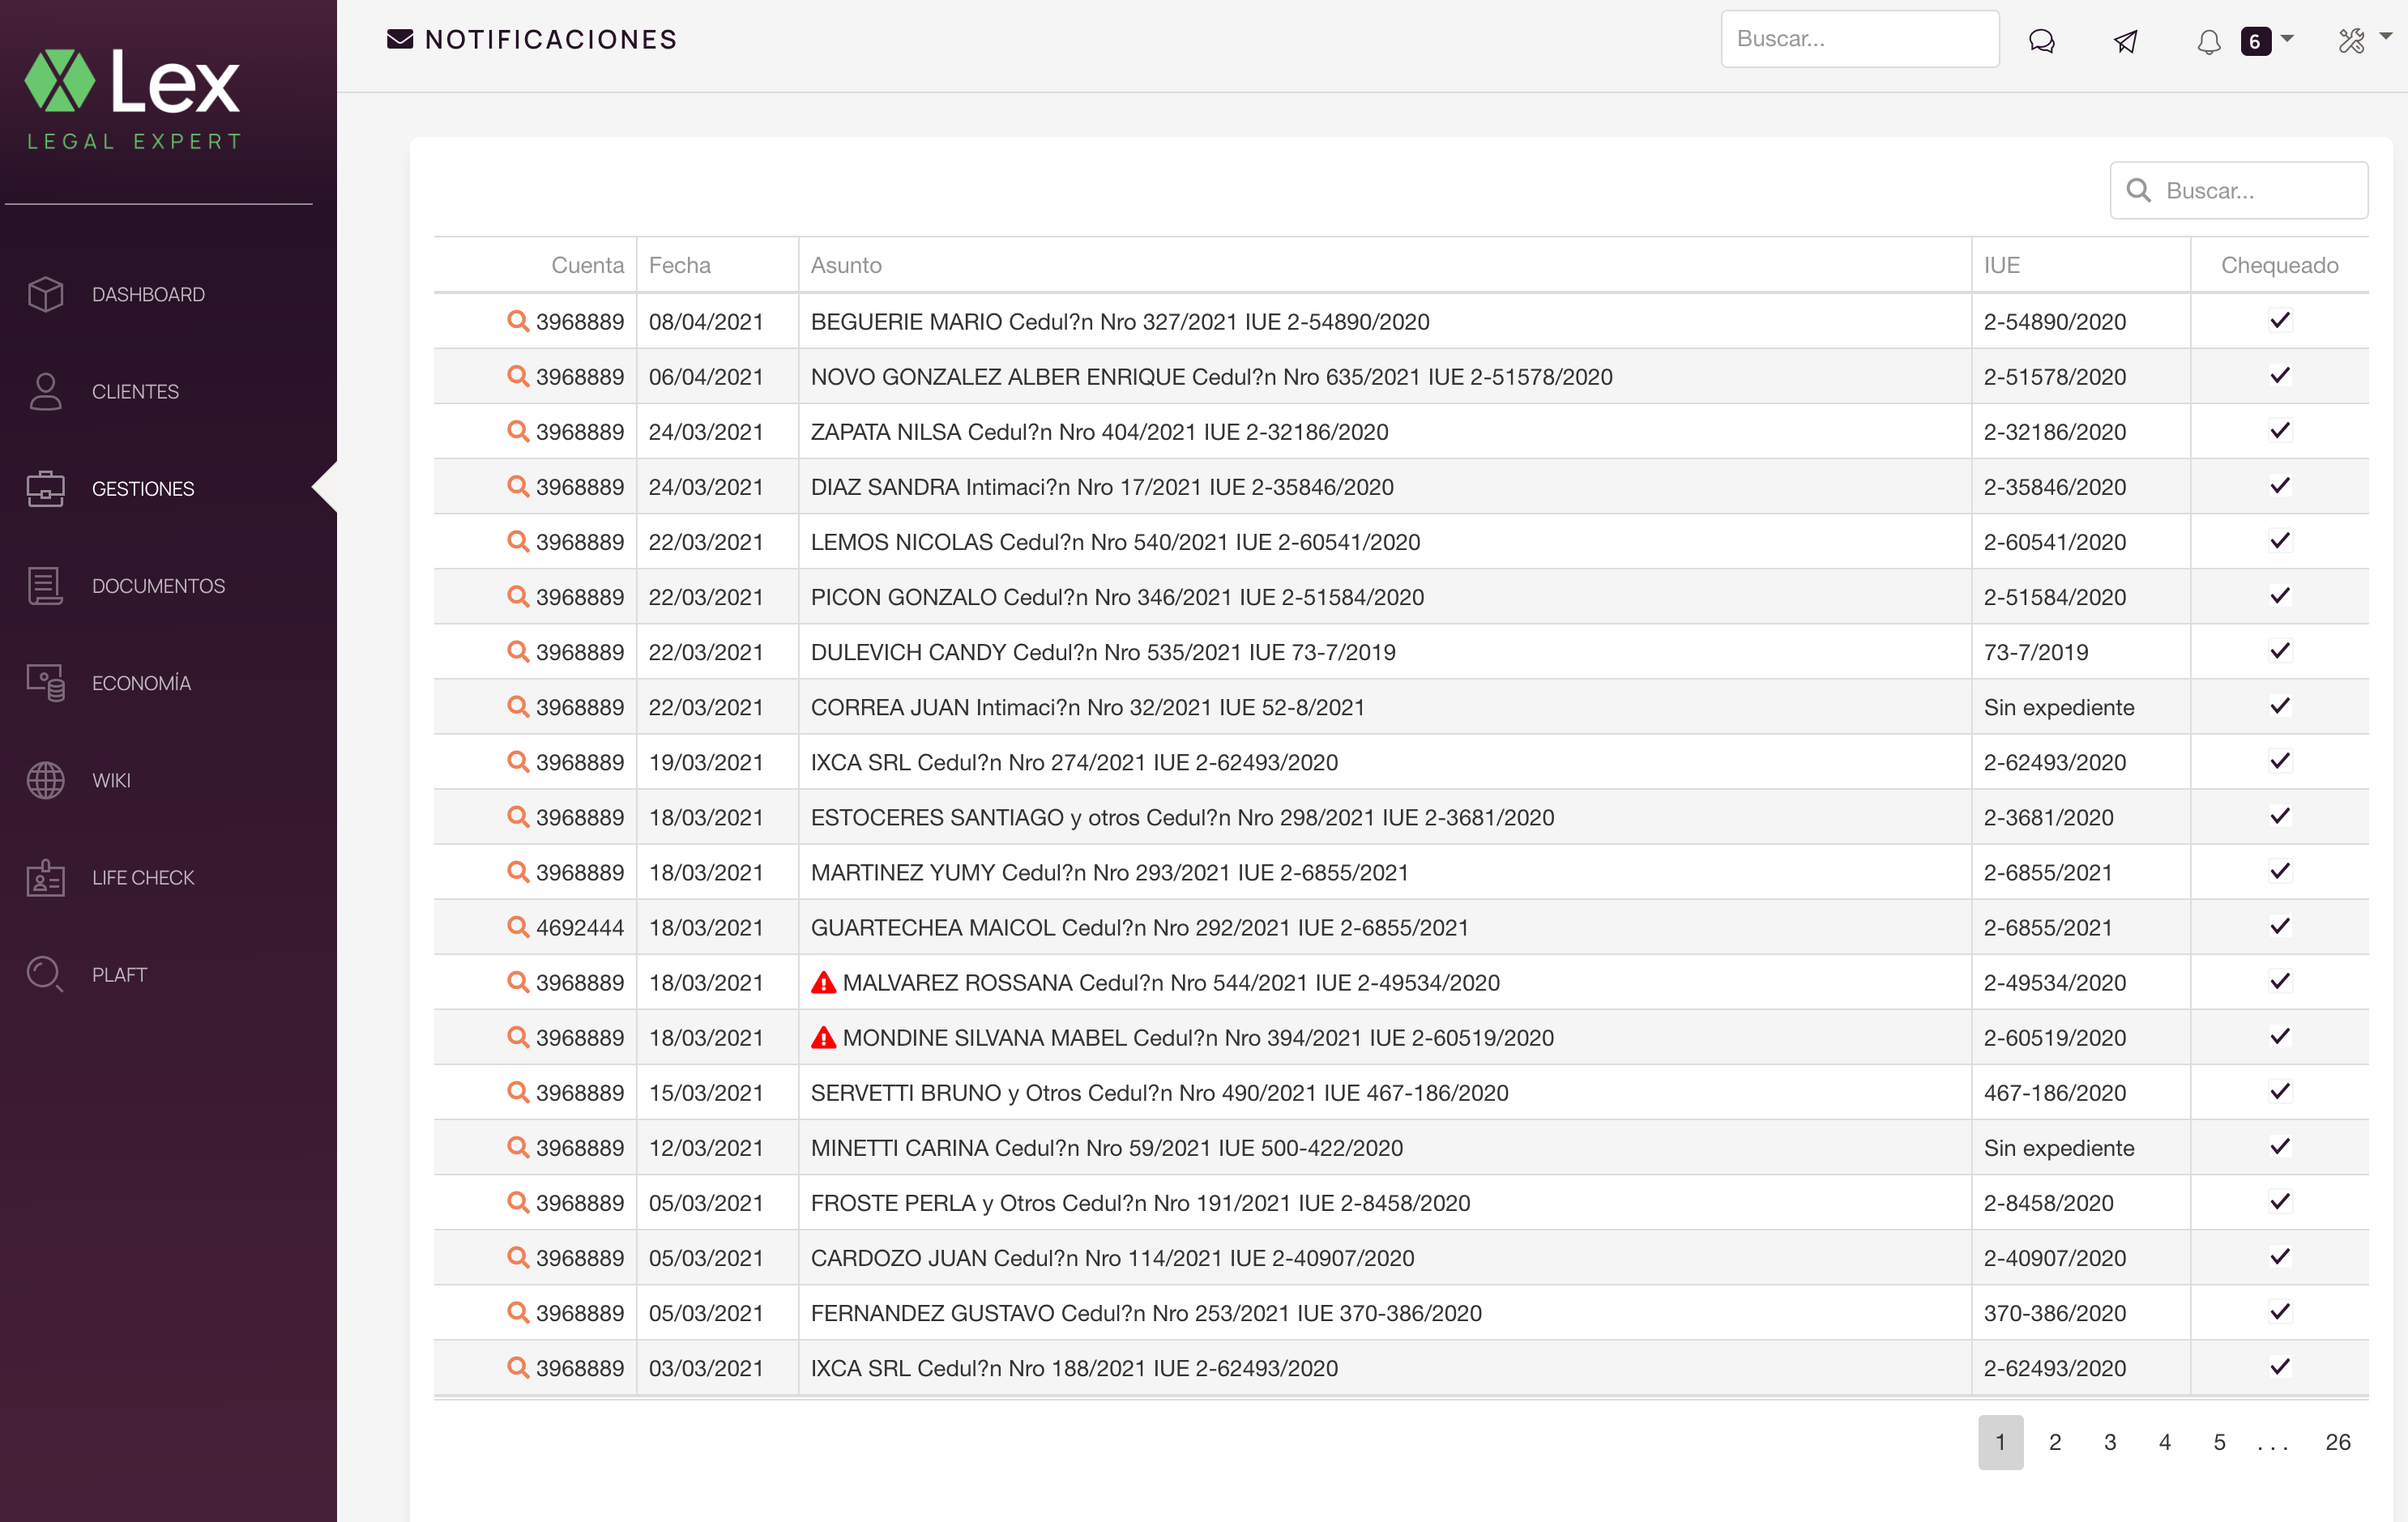Click the Lex Legal Expert logo
The height and width of the screenshot is (1522, 2408).
(x=133, y=99)
